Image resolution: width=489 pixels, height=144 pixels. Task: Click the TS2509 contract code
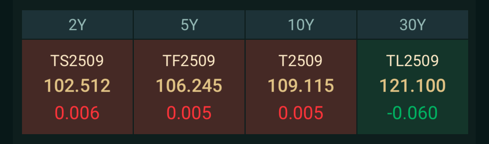pos(77,61)
